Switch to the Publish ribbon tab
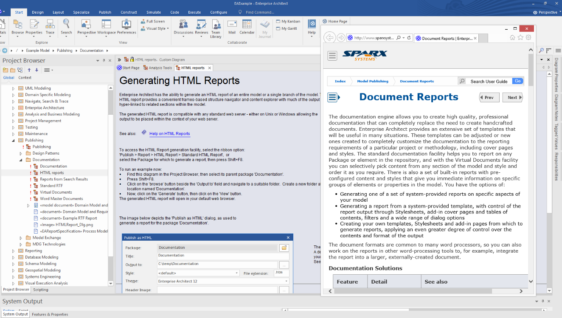Screen dimensions: 562x318 tap(105, 12)
